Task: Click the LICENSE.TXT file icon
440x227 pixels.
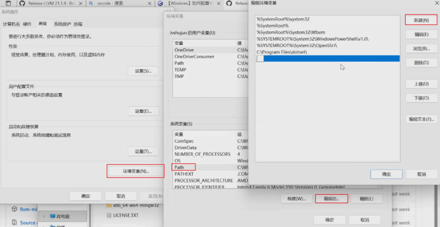Action: tap(109, 215)
